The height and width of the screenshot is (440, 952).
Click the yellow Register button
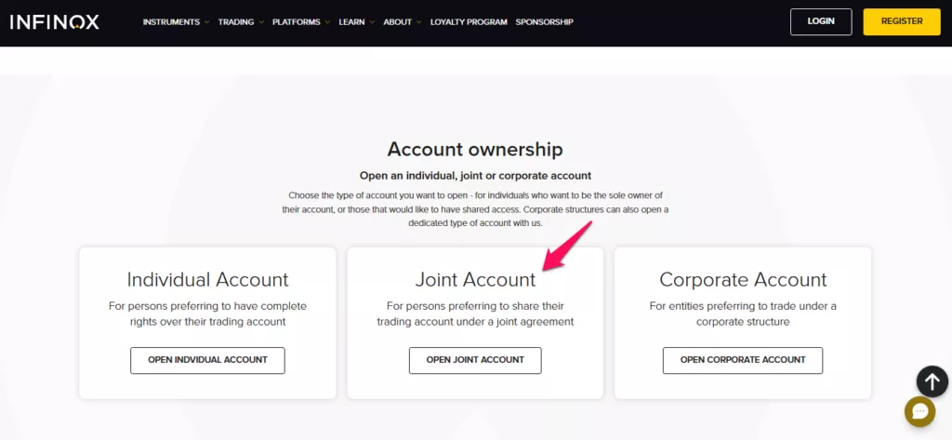pyautogui.click(x=902, y=22)
